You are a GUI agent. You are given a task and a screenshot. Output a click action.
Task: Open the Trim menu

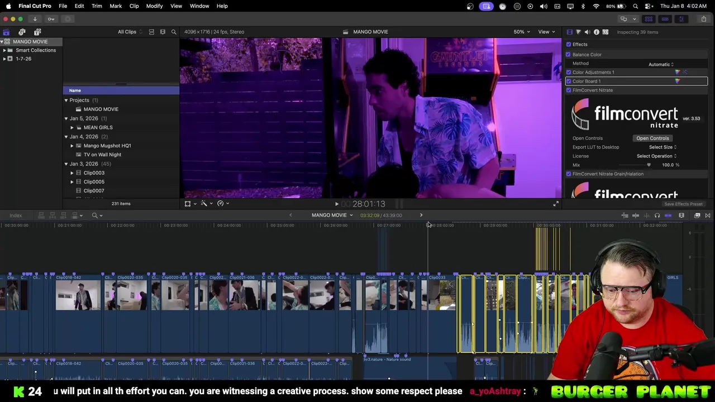tap(97, 6)
